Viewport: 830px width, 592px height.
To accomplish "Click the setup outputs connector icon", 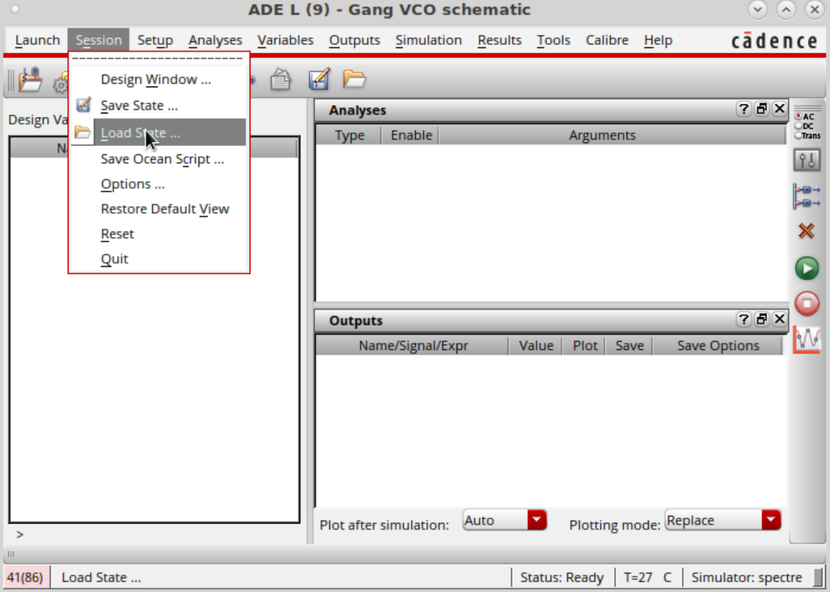I will tap(806, 196).
